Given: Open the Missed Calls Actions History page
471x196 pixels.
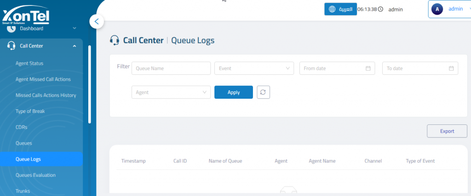Looking at the screenshot, I should click(x=46, y=95).
